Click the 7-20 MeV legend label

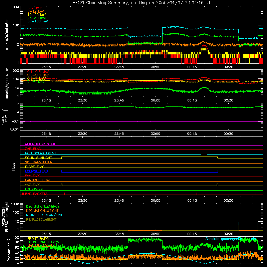pyautogui.click(x=36, y=82)
